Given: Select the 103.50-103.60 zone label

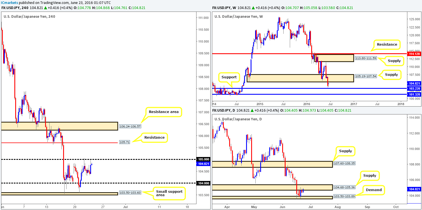Looking at the screenshot, I should coord(130,193).
